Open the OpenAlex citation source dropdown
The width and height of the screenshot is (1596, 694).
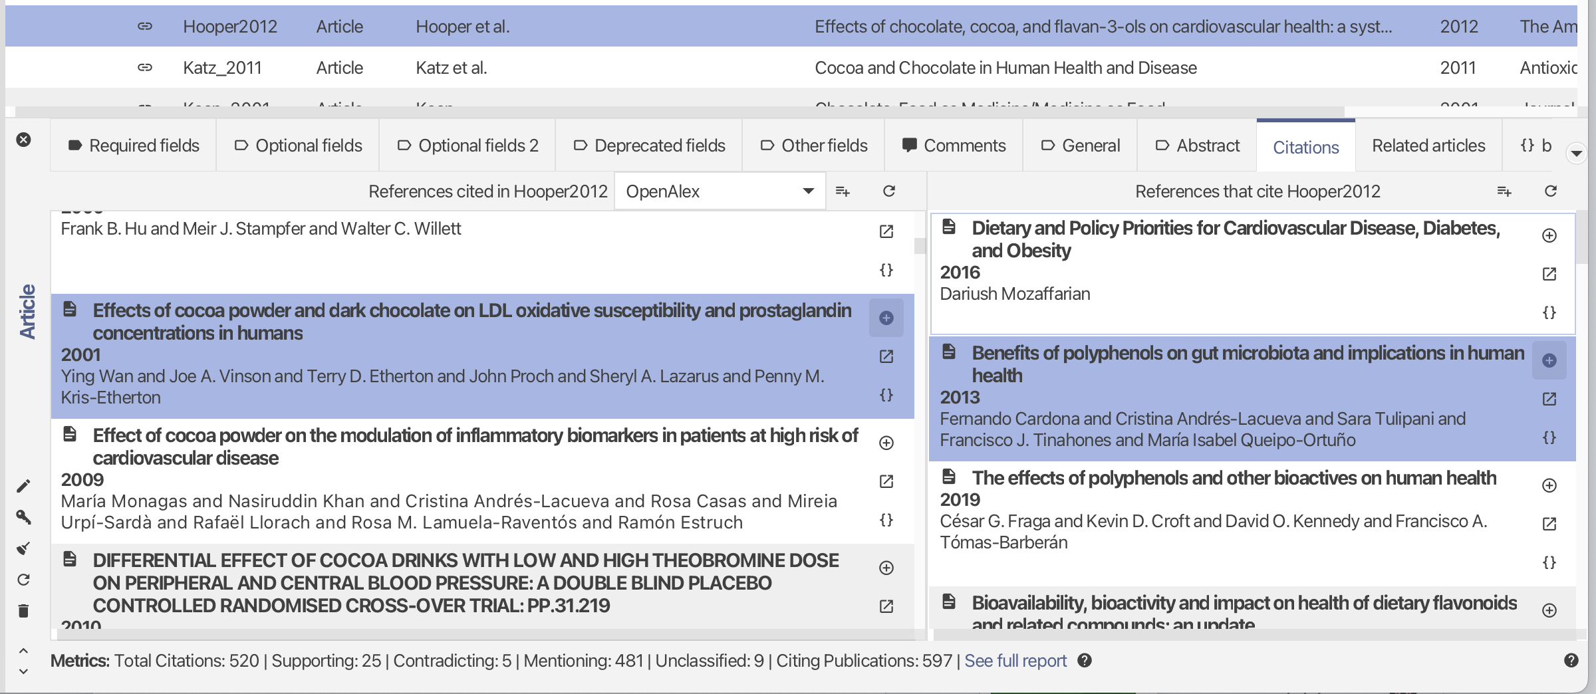720,191
